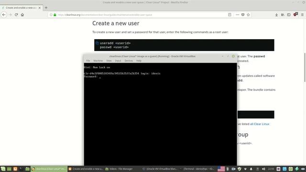Switch to clearlinux VirtualBox taskbar window

[x=49, y=169]
